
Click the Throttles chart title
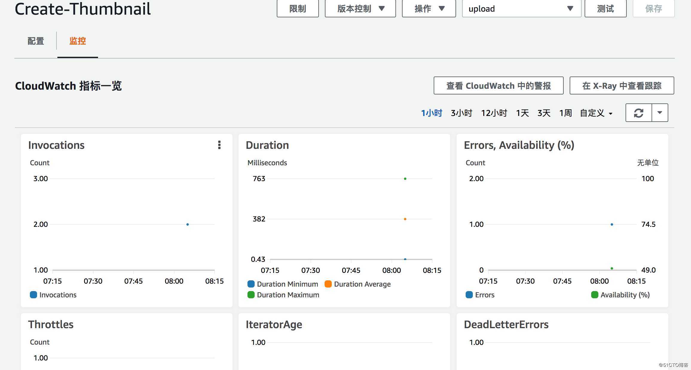(51, 325)
